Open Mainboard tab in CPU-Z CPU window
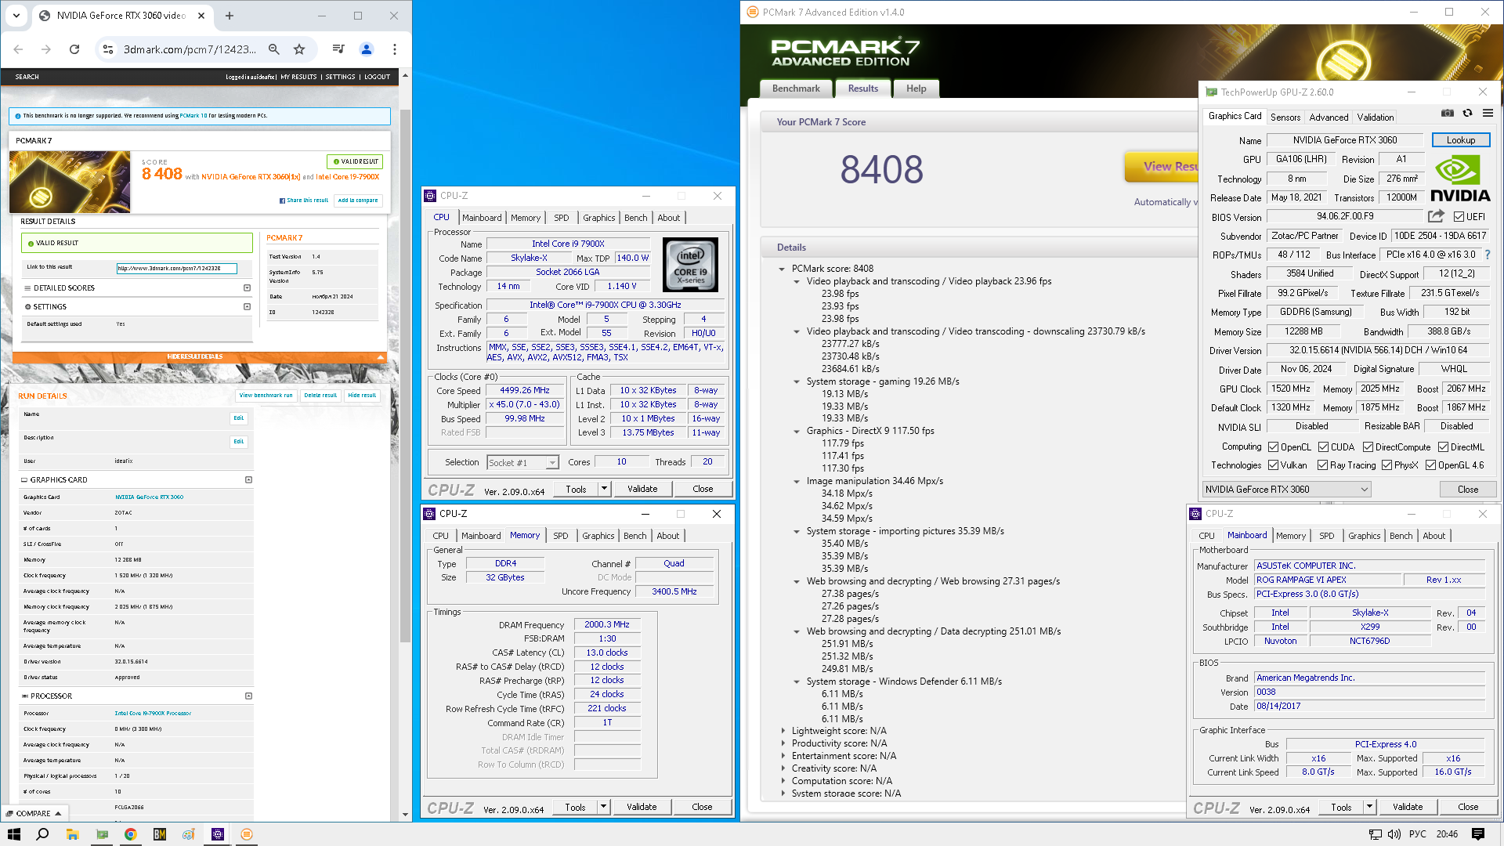The image size is (1504, 846). [482, 218]
